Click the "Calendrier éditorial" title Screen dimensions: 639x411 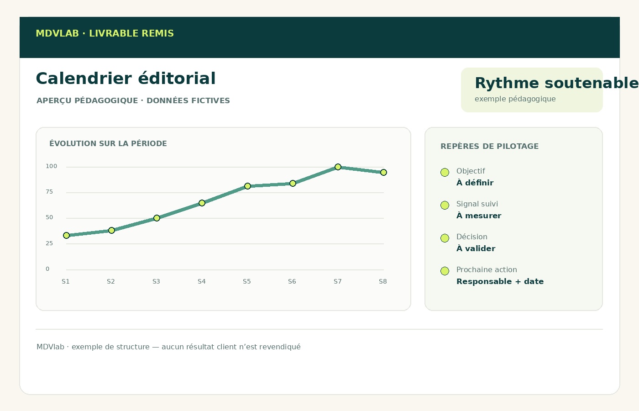coord(126,79)
